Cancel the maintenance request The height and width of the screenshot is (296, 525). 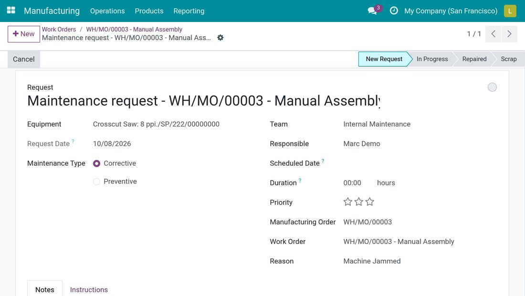(x=24, y=59)
